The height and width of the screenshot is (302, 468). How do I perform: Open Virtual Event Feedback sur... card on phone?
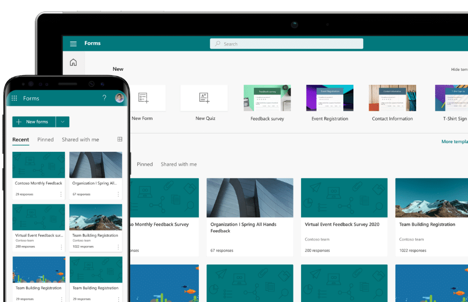(38, 227)
